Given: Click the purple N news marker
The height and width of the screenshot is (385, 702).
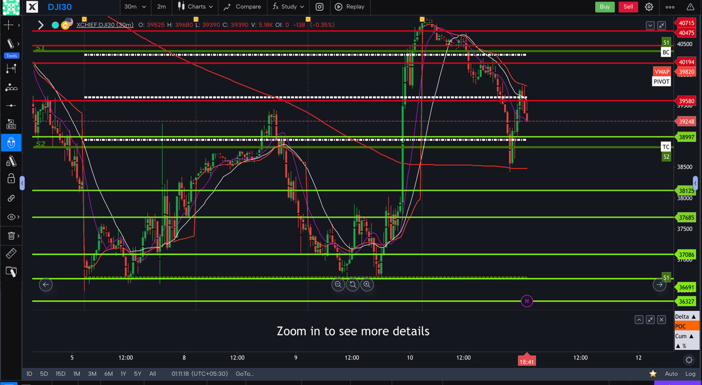Looking at the screenshot, I should tap(526, 301).
